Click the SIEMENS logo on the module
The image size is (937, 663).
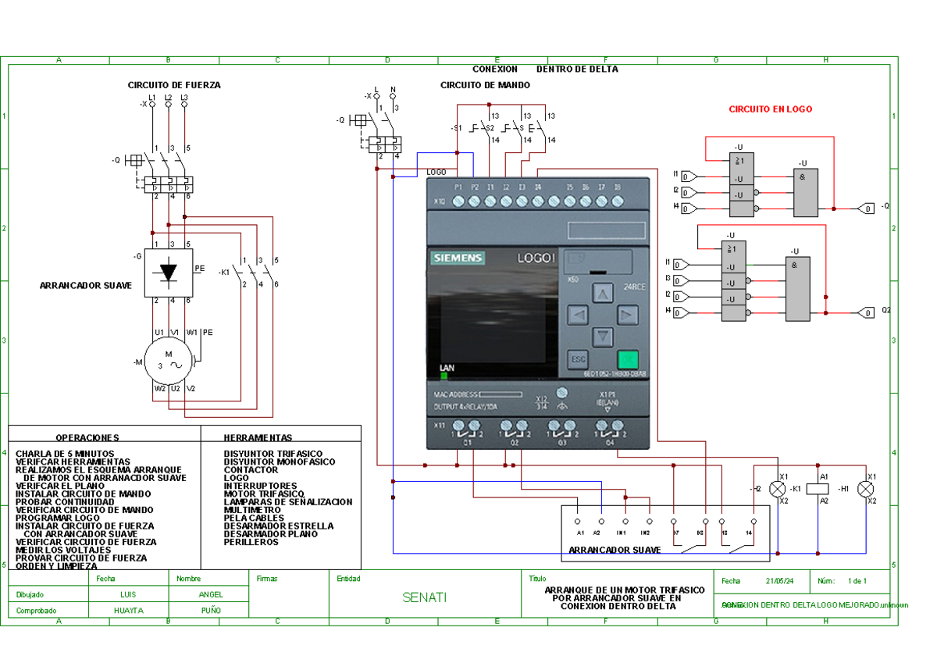(x=458, y=258)
